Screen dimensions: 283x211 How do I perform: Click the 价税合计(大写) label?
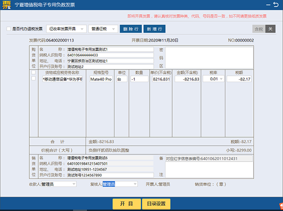click(x=57, y=150)
